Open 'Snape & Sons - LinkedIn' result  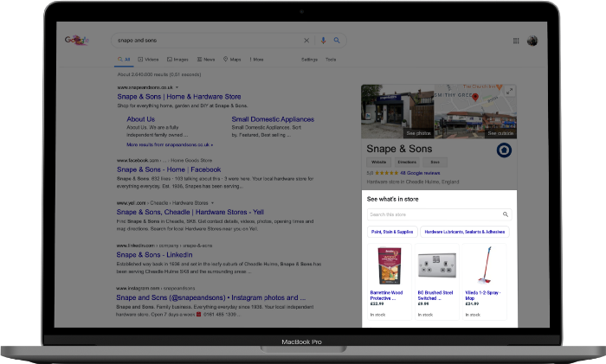(x=154, y=255)
